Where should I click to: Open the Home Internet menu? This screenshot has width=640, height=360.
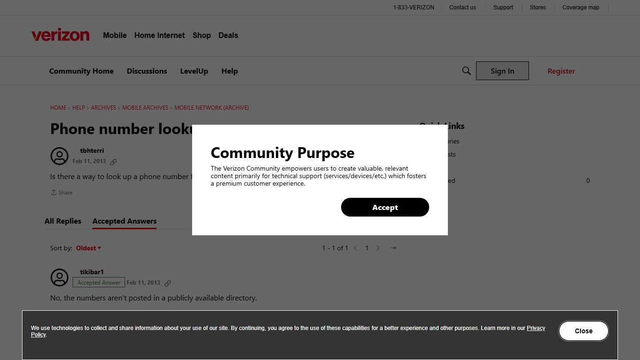159,35
